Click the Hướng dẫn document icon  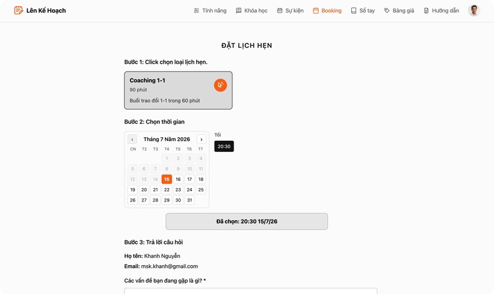[x=426, y=10]
